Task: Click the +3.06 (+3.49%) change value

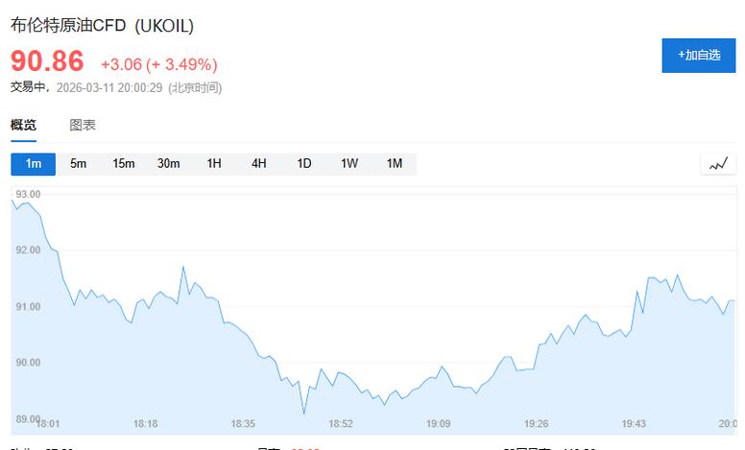Action: (x=158, y=64)
